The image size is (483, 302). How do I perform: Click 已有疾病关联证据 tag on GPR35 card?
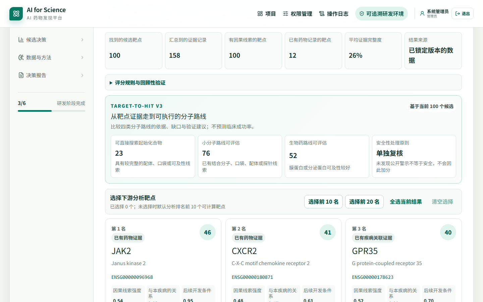pos(373,238)
